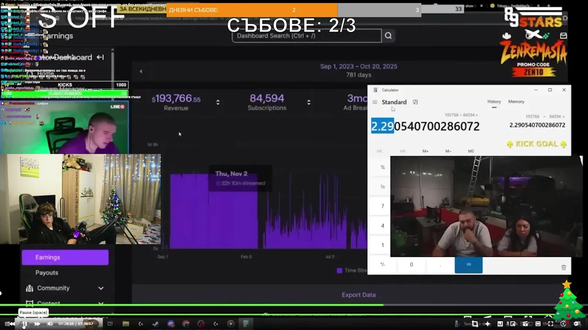Toggle Calculator keep-on-top icon
588x330 pixels.
point(415,102)
